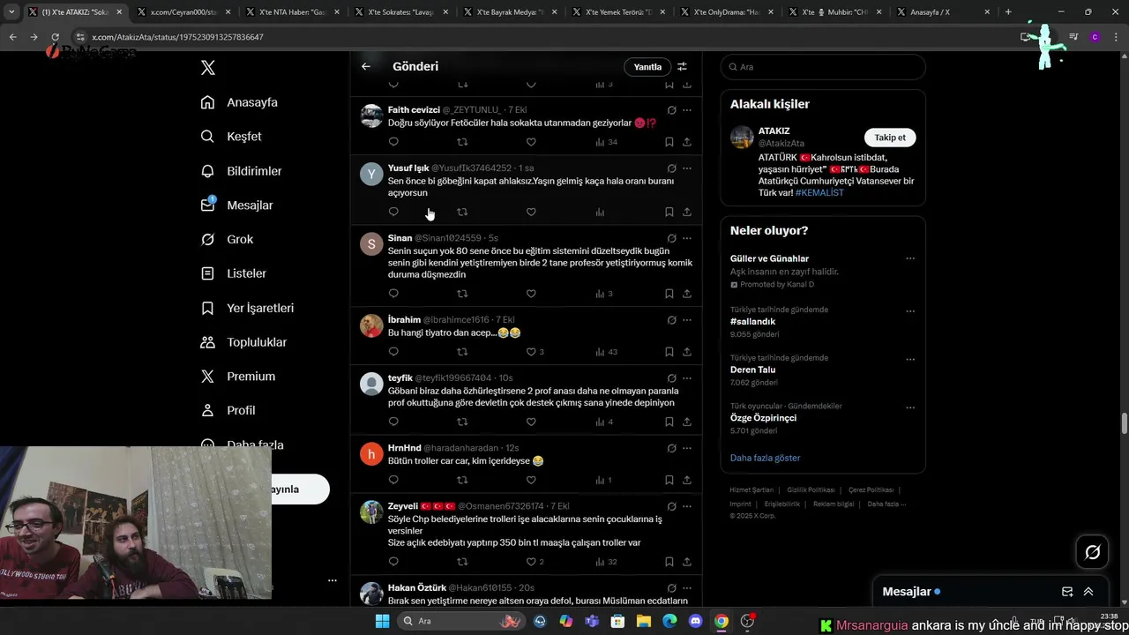Reload the page in Chrome

pyautogui.click(x=55, y=37)
